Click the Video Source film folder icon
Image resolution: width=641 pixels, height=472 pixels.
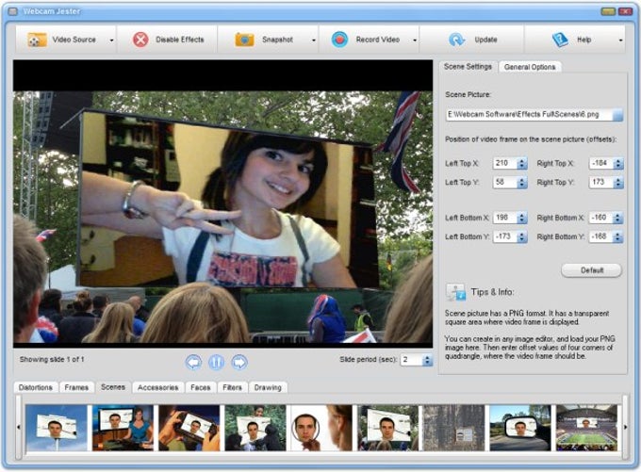tap(37, 40)
